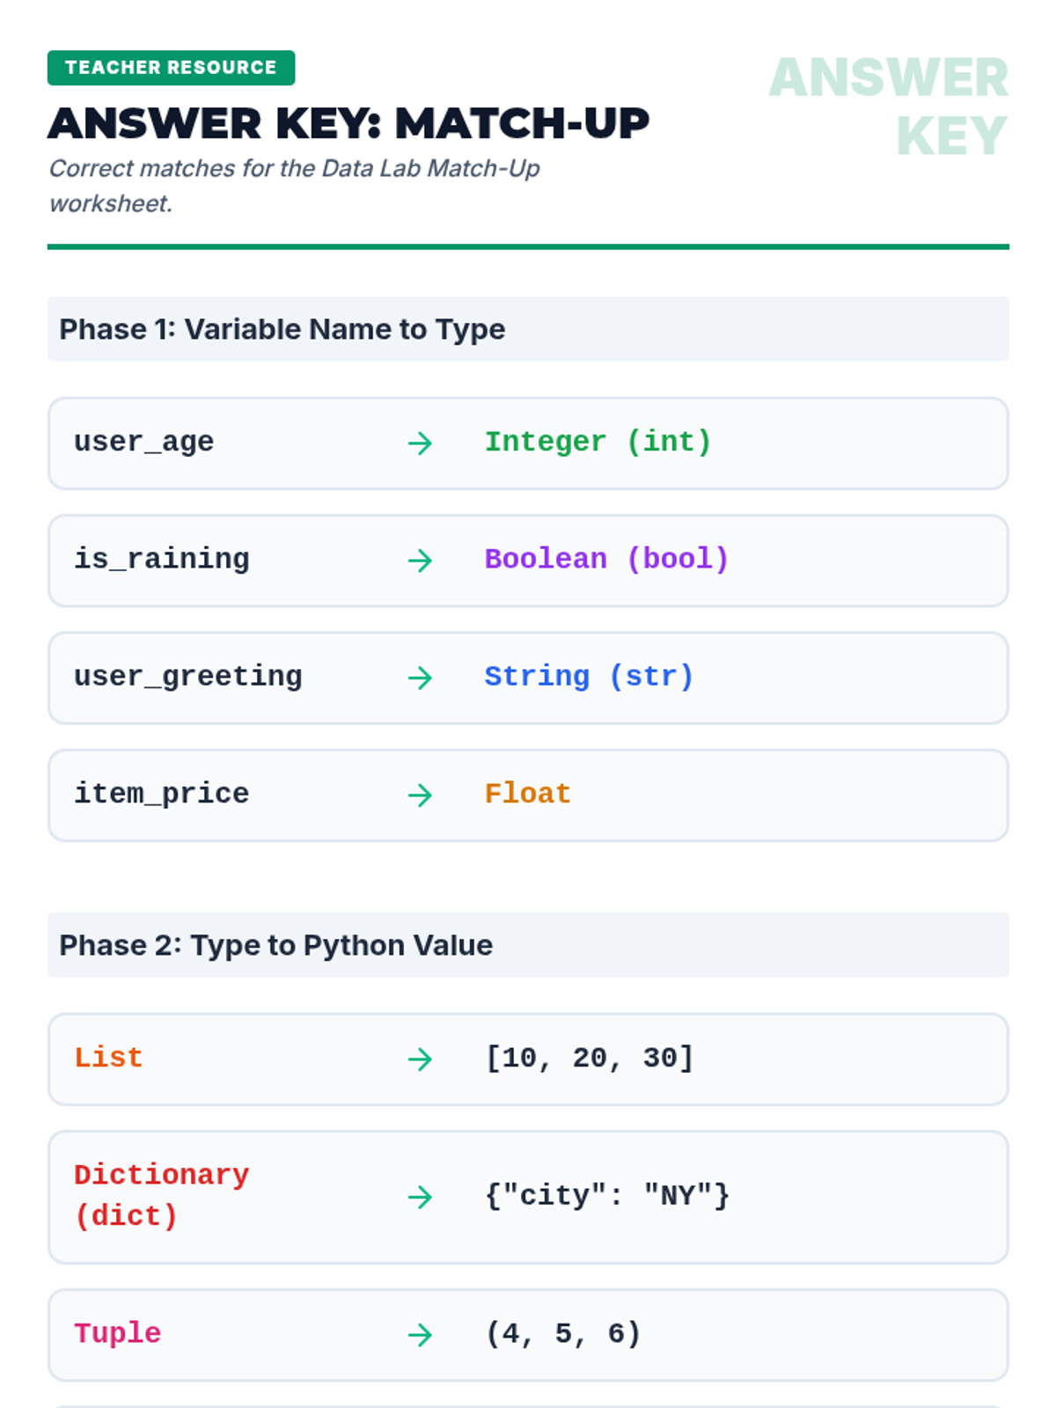Click the arrow icon in the Tuple row
Screen dimensions: 1056x1408
click(420, 1335)
